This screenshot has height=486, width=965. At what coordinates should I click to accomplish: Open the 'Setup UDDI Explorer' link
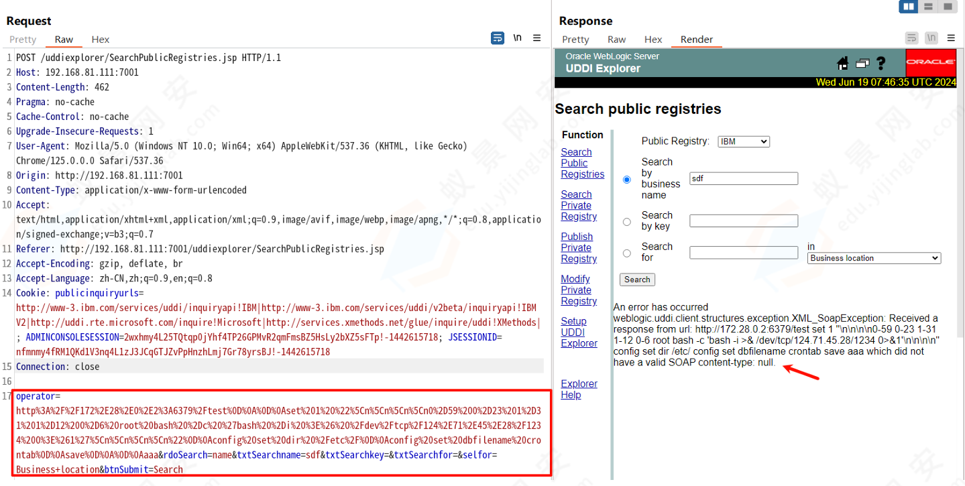coord(579,332)
